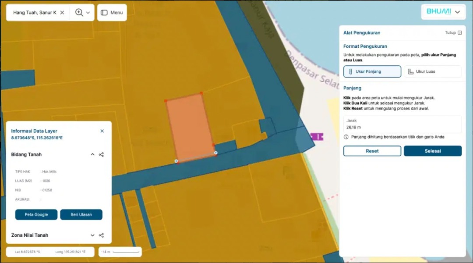Open the dropdown arrow next to the magnifier
This screenshot has height=263, width=473.
coord(88,13)
